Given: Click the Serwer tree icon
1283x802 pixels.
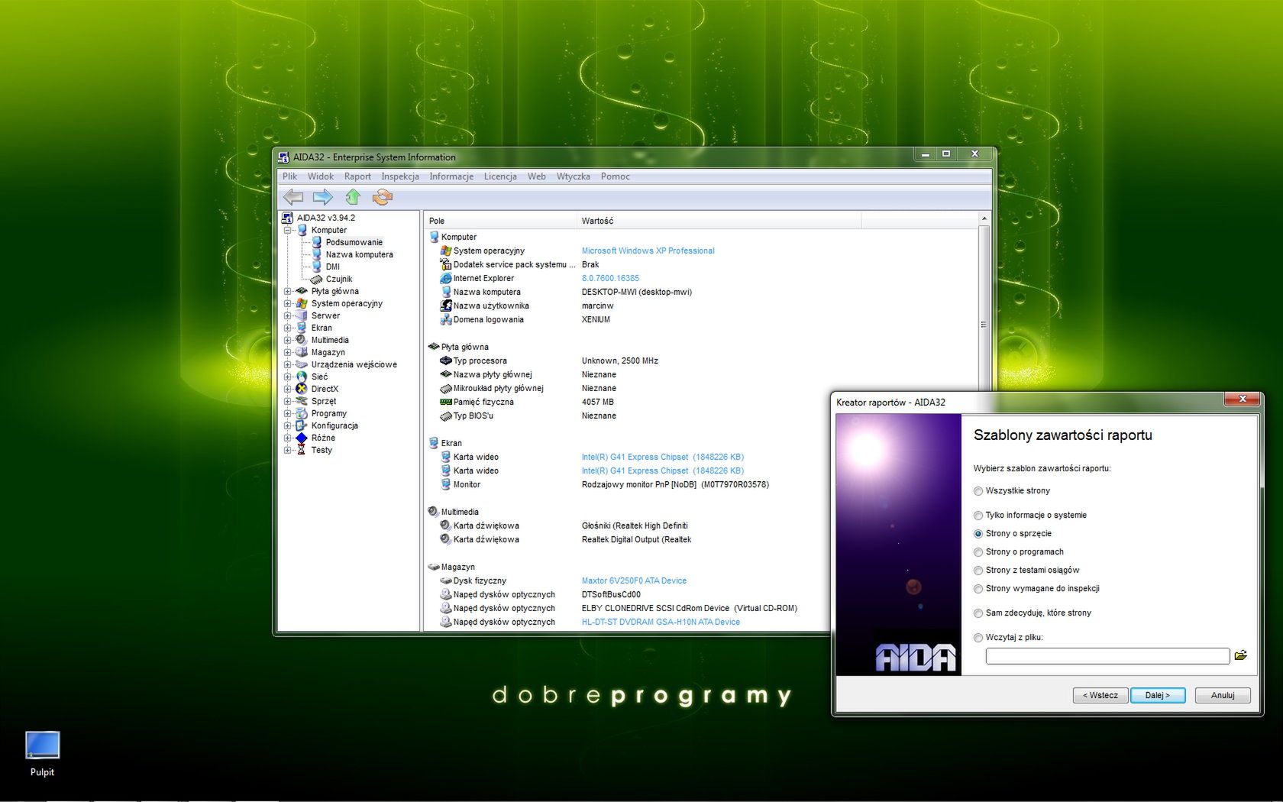Looking at the screenshot, I should (302, 315).
